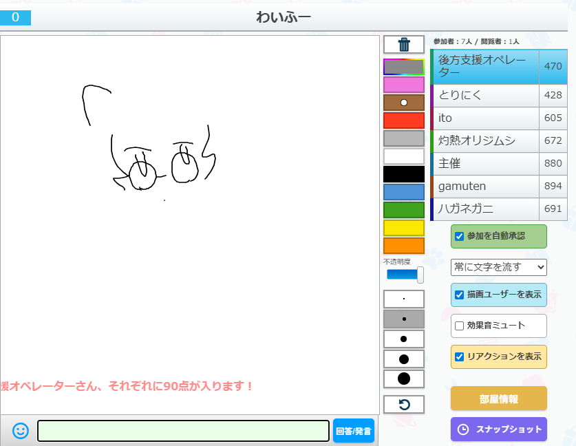576x446 pixels.
Task: Click the スナップショット snapshot button
Action: tap(499, 429)
